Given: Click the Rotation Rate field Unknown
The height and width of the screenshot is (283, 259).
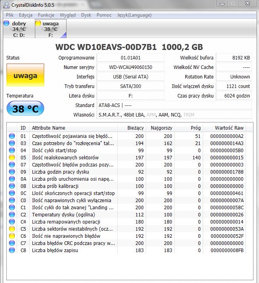Looking at the screenshot, I should 234,77.
